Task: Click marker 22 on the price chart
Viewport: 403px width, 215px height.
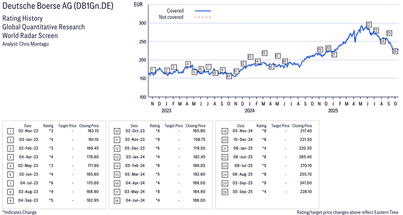Action: coord(368,24)
